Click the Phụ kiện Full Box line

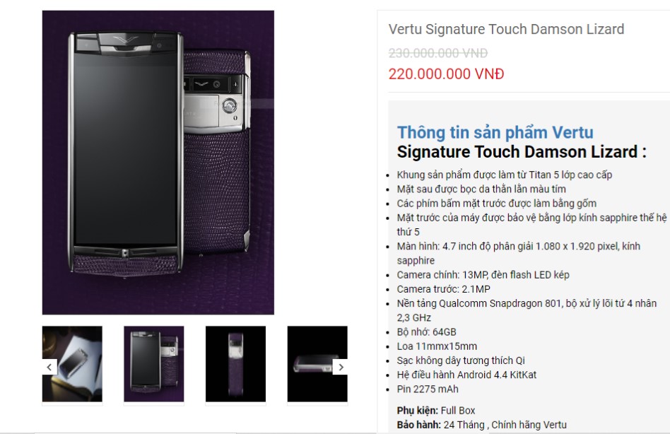pos(436,411)
